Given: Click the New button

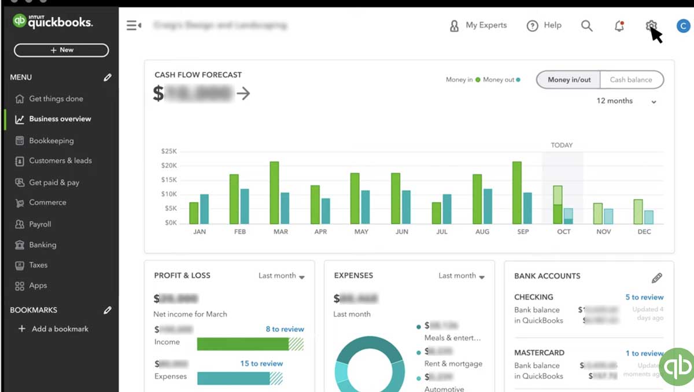Looking at the screenshot, I should coord(61,50).
